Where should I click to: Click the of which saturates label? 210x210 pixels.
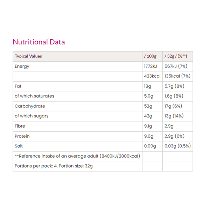click(34, 96)
